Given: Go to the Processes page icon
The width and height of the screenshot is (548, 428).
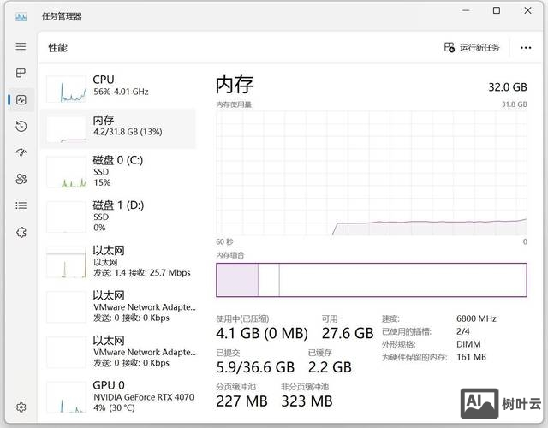Looking at the screenshot, I should tap(21, 73).
